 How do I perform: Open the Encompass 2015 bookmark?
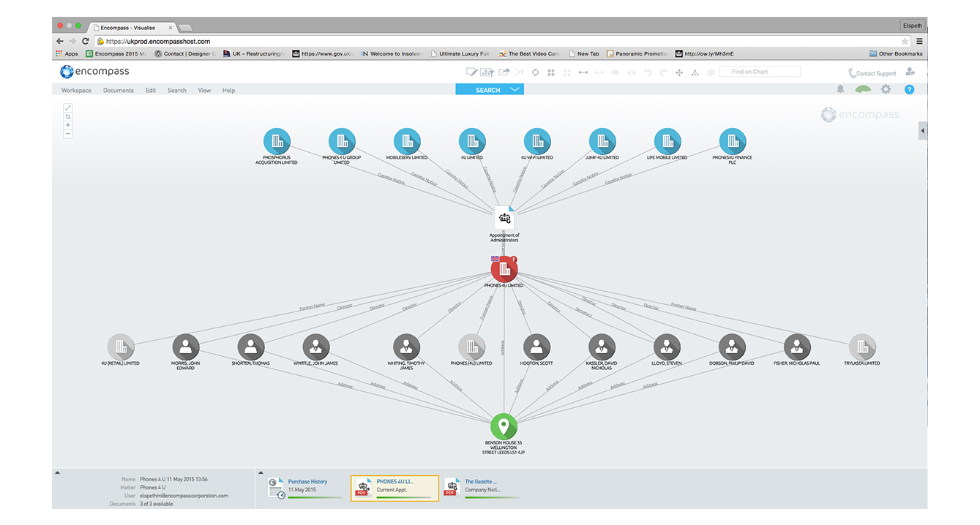pyautogui.click(x=116, y=53)
